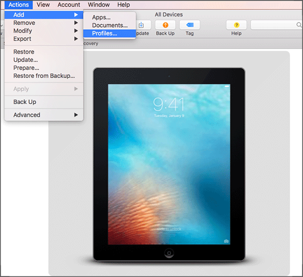Choose Back Up in the Actions menu
This screenshot has width=303, height=277.
(x=44, y=102)
